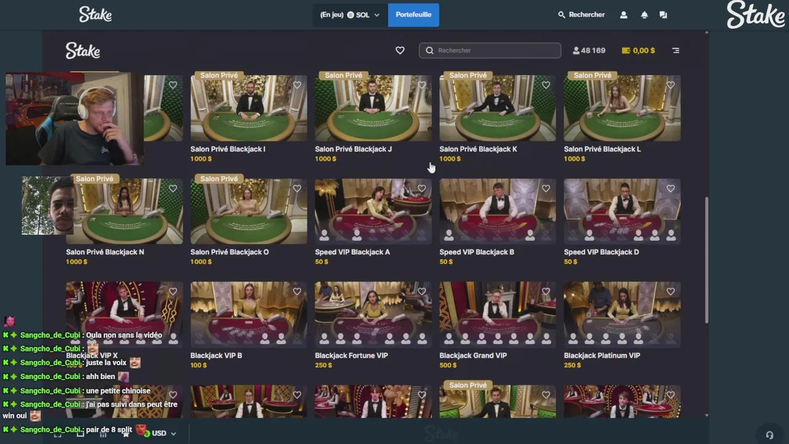Viewport: 789px width, 444px height.
Task: Open Blackjack Fortune VIP table thumbnail
Action: (x=373, y=314)
